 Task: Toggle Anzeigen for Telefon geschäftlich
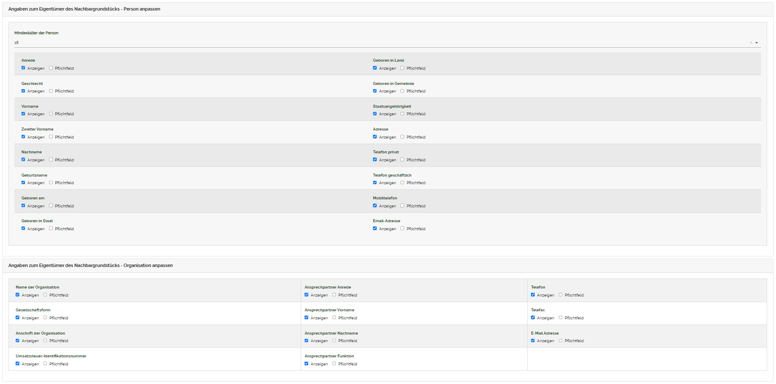coord(375,182)
